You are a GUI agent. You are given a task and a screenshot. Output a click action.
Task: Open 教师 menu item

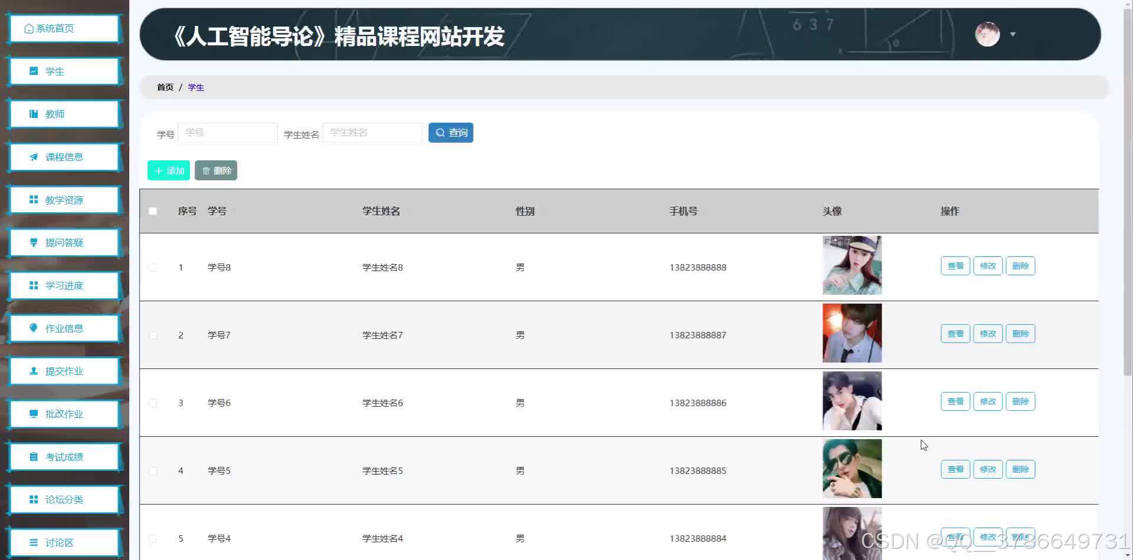pos(64,114)
